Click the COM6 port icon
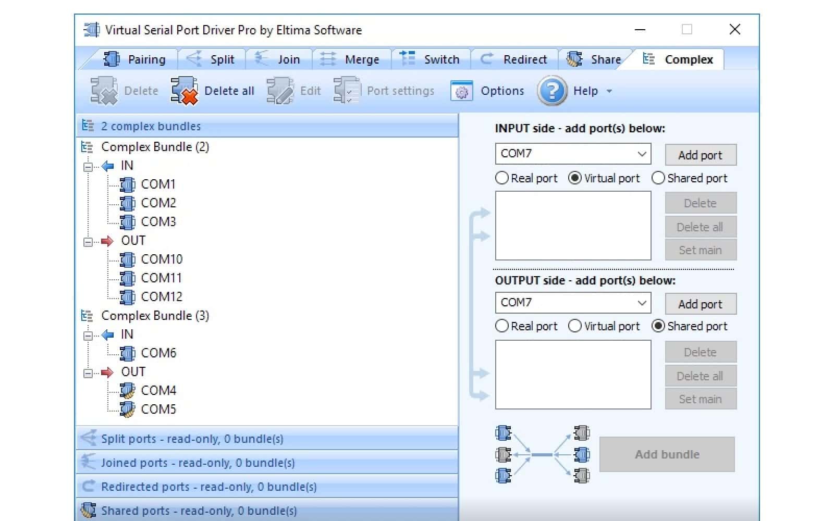834x521 pixels. click(x=127, y=353)
